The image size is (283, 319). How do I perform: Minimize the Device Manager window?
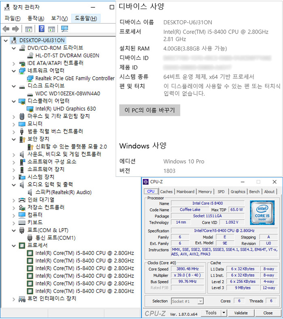93,8
